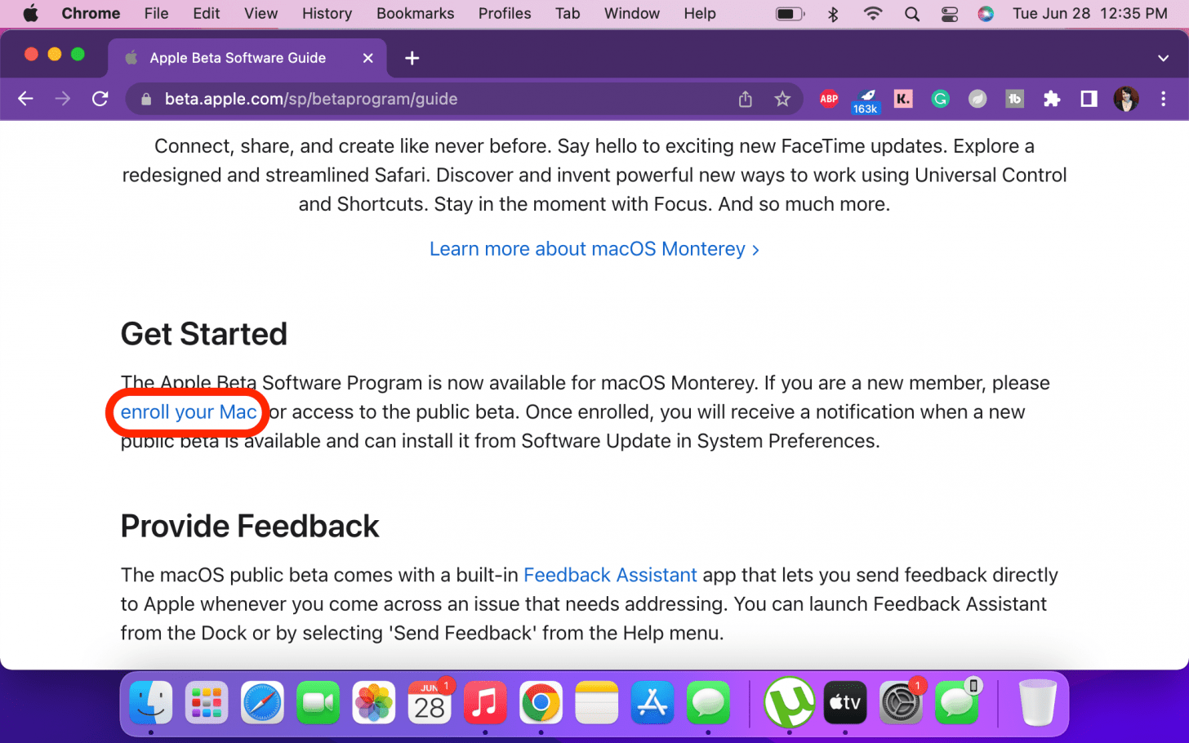Screen dimensions: 1189x743
Task: Open Launchpad from the Dock
Action: (x=207, y=703)
